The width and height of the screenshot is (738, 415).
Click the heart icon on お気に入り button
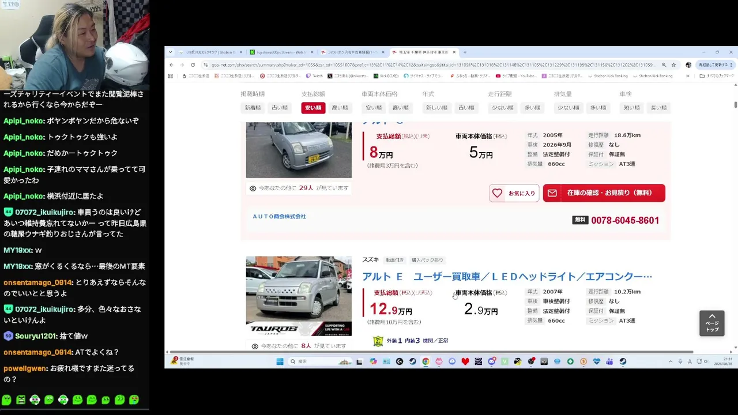click(x=497, y=193)
